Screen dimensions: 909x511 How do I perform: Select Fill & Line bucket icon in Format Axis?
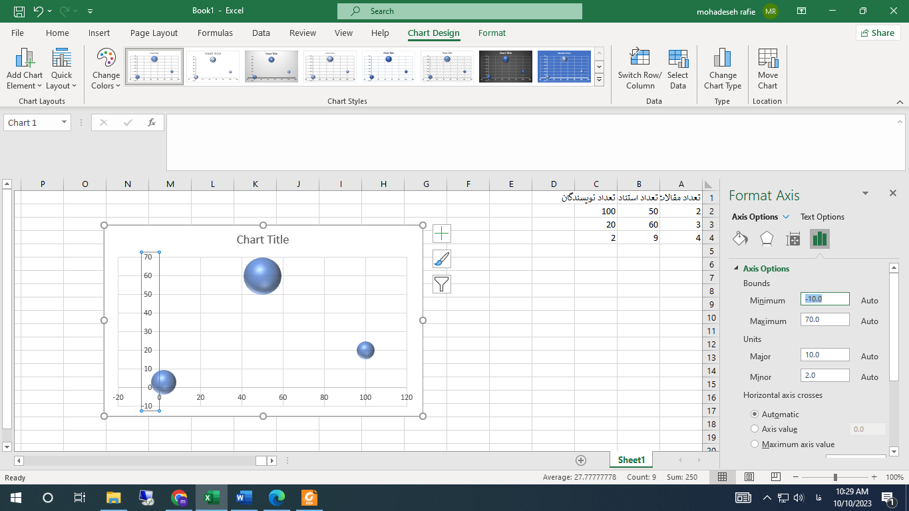click(740, 239)
